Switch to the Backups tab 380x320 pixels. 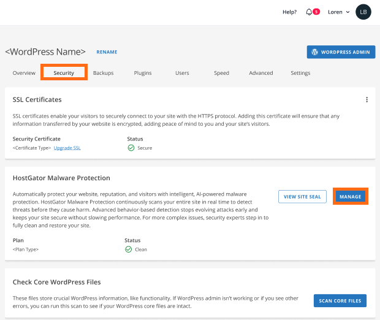point(103,73)
